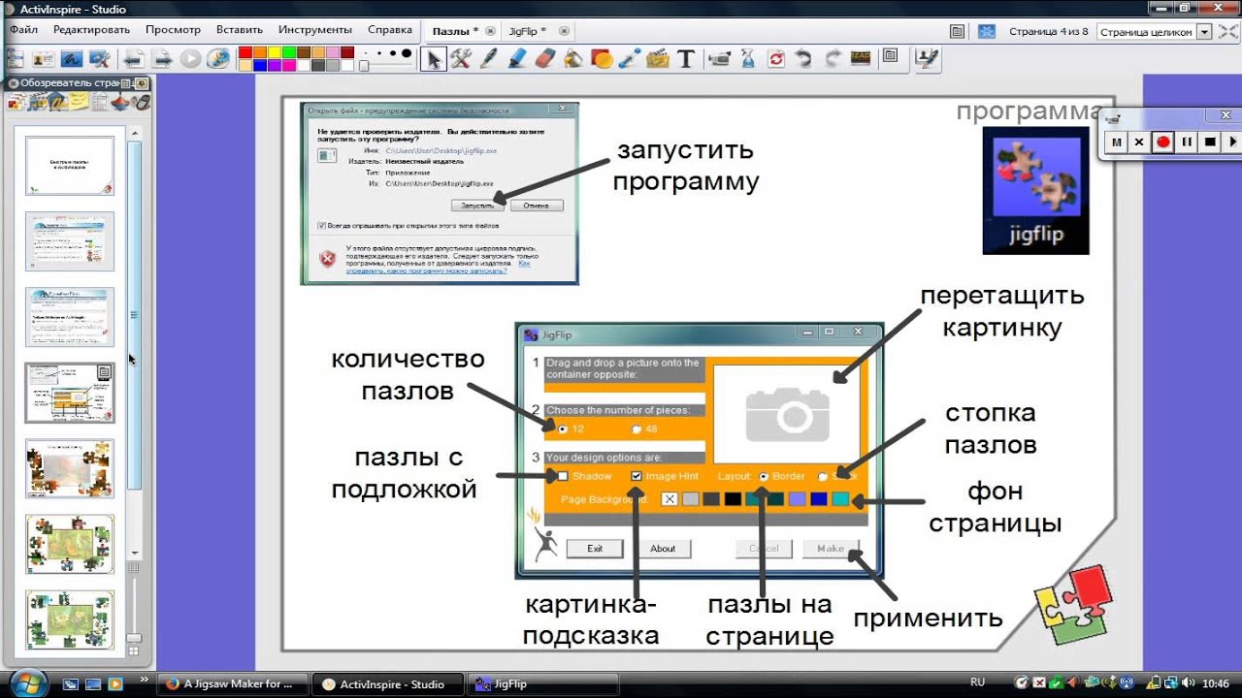Viewport: 1242px width, 698px height.
Task: Select the Shape tool
Action: [x=601, y=59]
